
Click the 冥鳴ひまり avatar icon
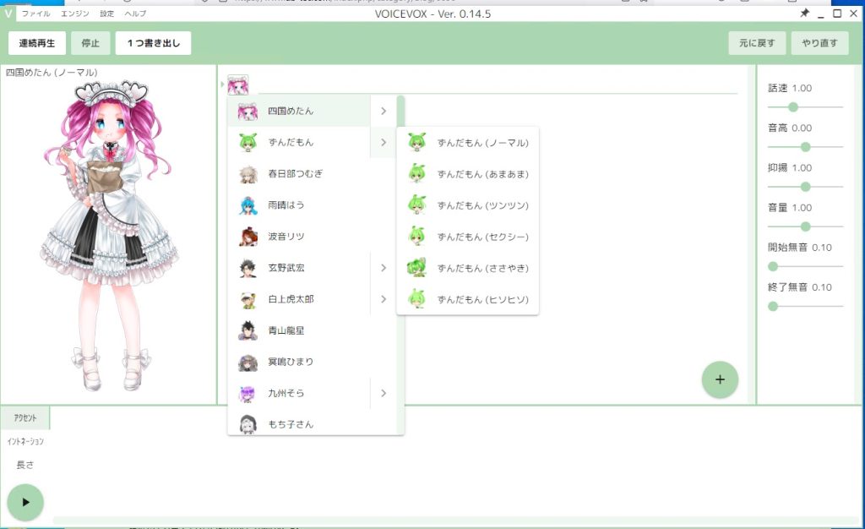248,363
